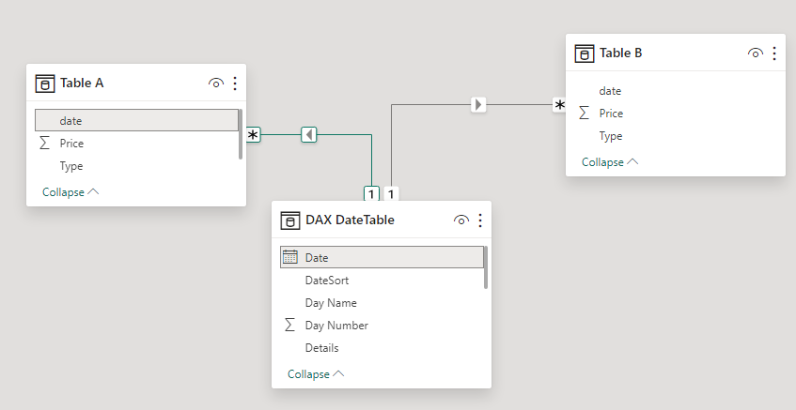Select the date field in Table A

pyautogui.click(x=136, y=121)
